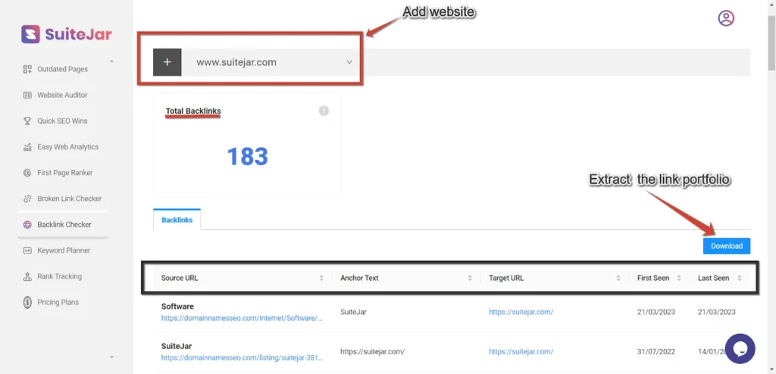Open Broken Link Checker menu item
This screenshot has width=776, height=374.
(x=62, y=199)
